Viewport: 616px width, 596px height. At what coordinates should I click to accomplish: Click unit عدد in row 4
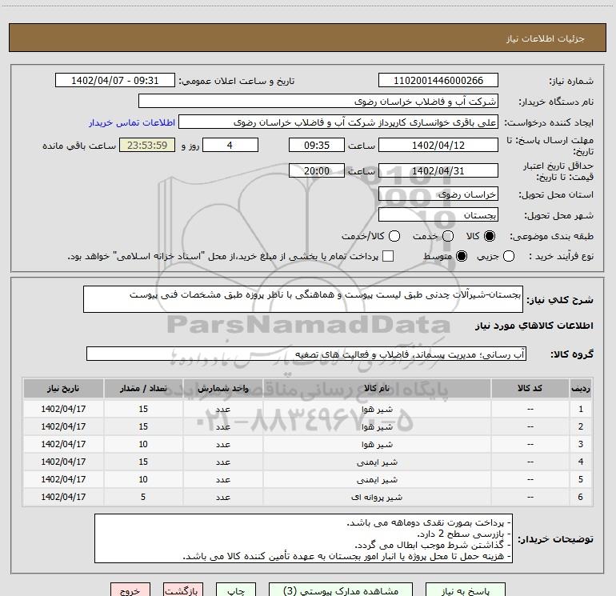coord(222,462)
